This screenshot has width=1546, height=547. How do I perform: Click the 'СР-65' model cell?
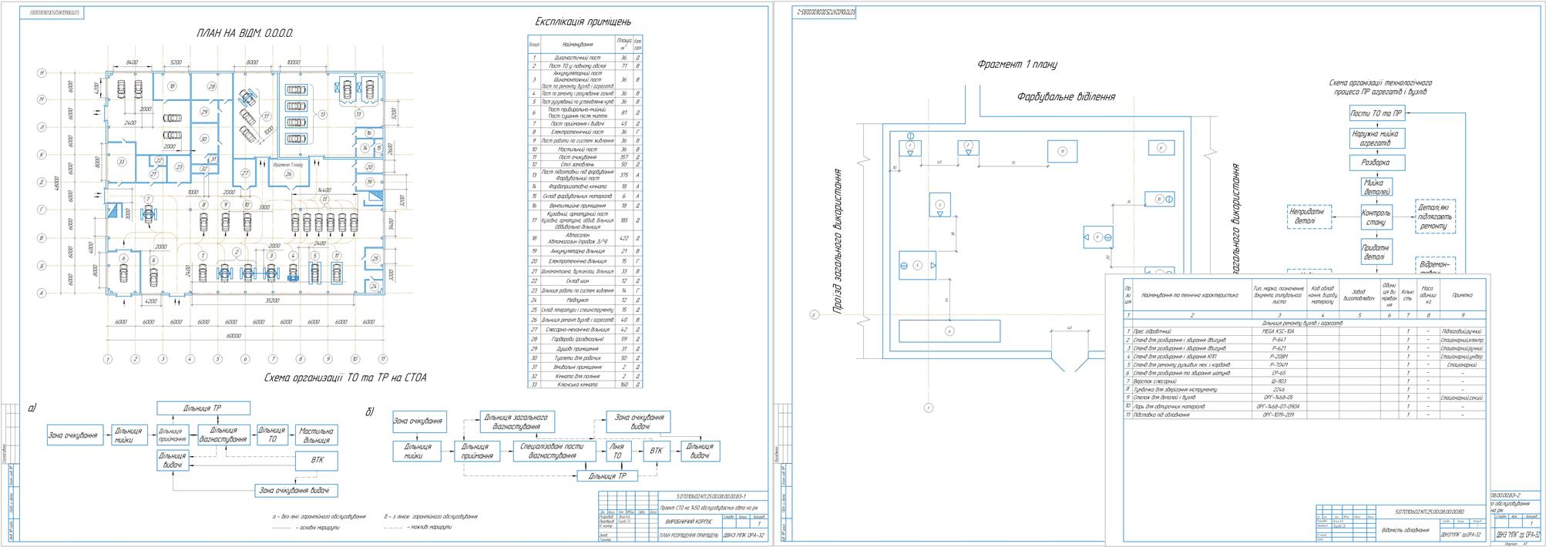coord(1279,373)
